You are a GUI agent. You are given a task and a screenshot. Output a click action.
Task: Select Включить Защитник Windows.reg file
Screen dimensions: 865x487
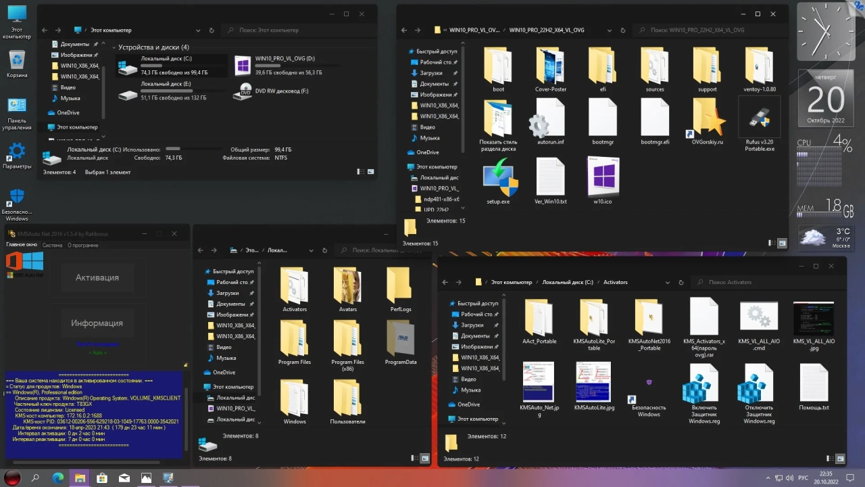tap(704, 394)
